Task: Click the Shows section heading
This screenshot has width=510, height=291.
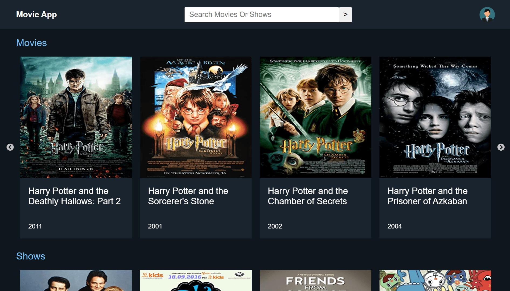Action: tap(31, 256)
